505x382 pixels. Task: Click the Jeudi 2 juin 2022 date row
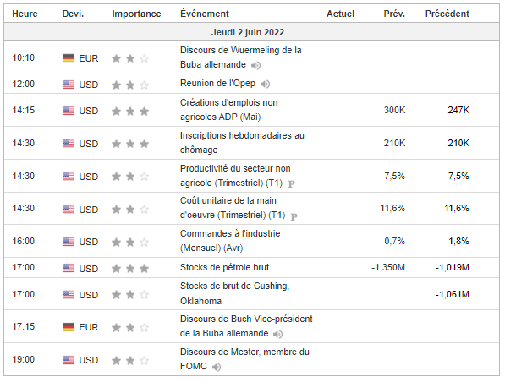(x=252, y=32)
